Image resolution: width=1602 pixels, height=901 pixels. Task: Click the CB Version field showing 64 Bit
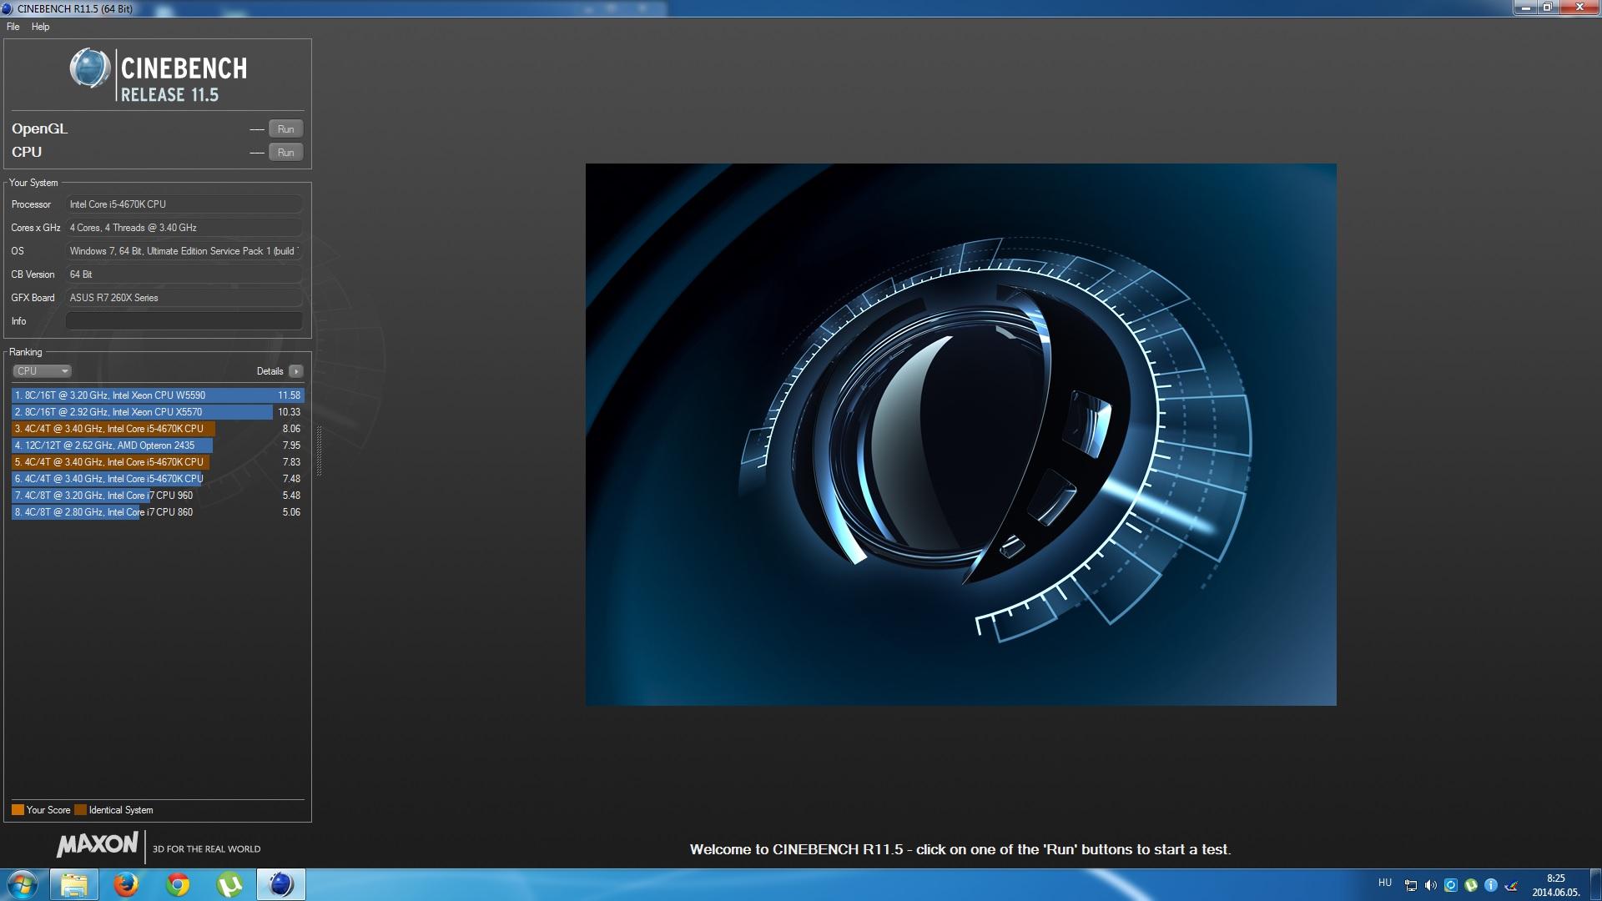point(184,274)
